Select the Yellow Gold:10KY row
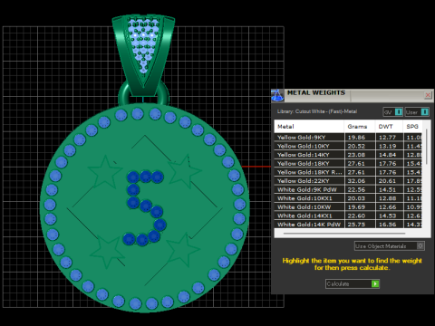Screen dimensions: 435x326 [x=348, y=146]
